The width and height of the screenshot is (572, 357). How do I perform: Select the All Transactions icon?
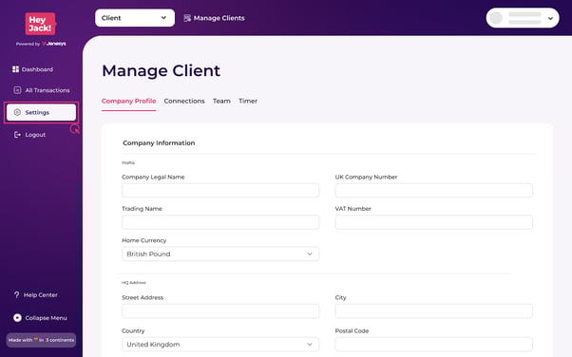(x=17, y=90)
